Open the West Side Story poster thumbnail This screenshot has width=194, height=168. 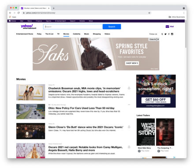tap(145, 132)
